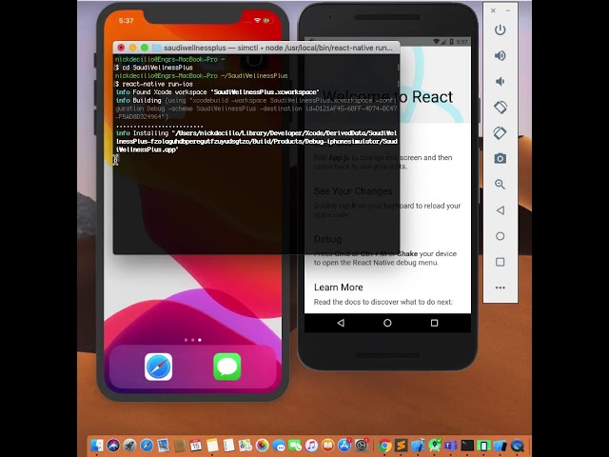The image size is (609, 457).
Task: Click the Terminal window title bar text
Action: pyautogui.click(x=278, y=48)
